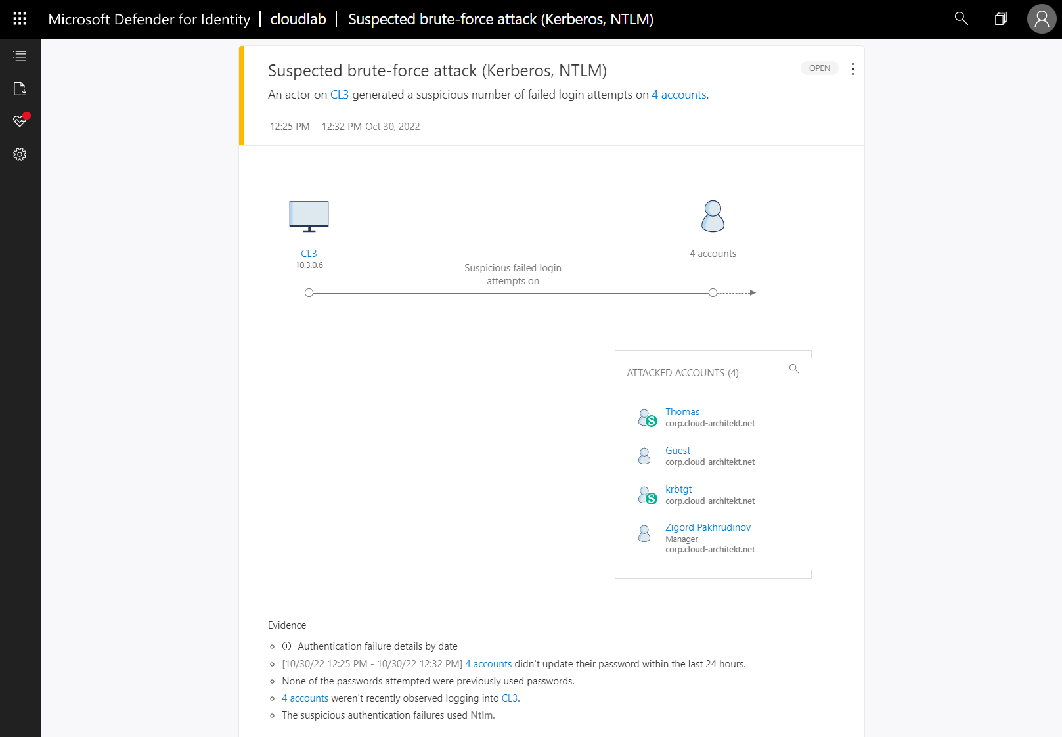Open the alert three-dot more menu

tap(852, 69)
